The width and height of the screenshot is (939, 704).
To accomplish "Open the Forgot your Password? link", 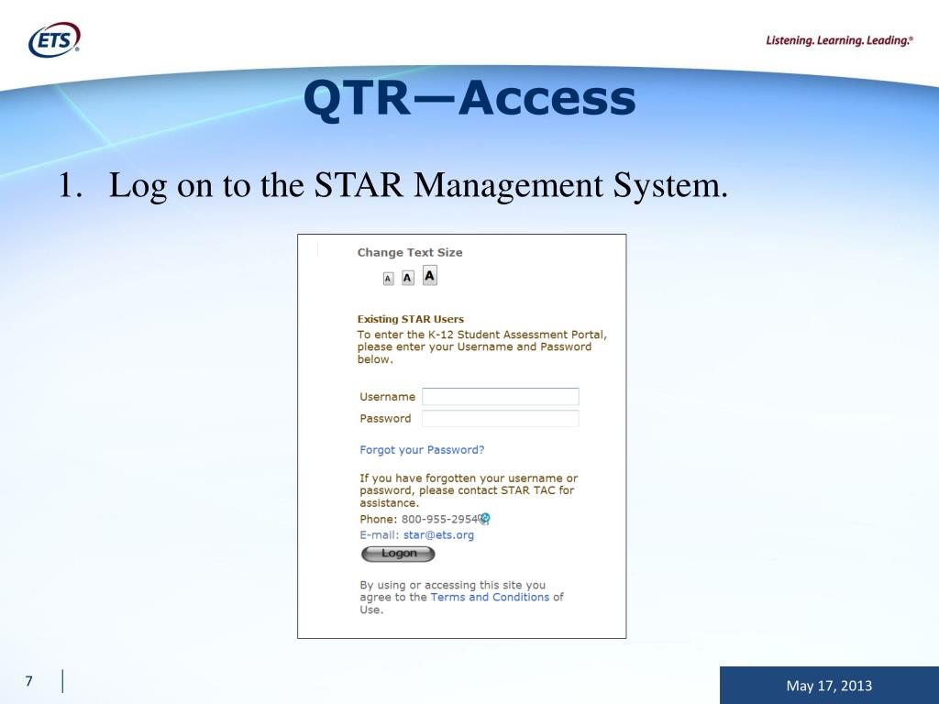I will pyautogui.click(x=422, y=449).
